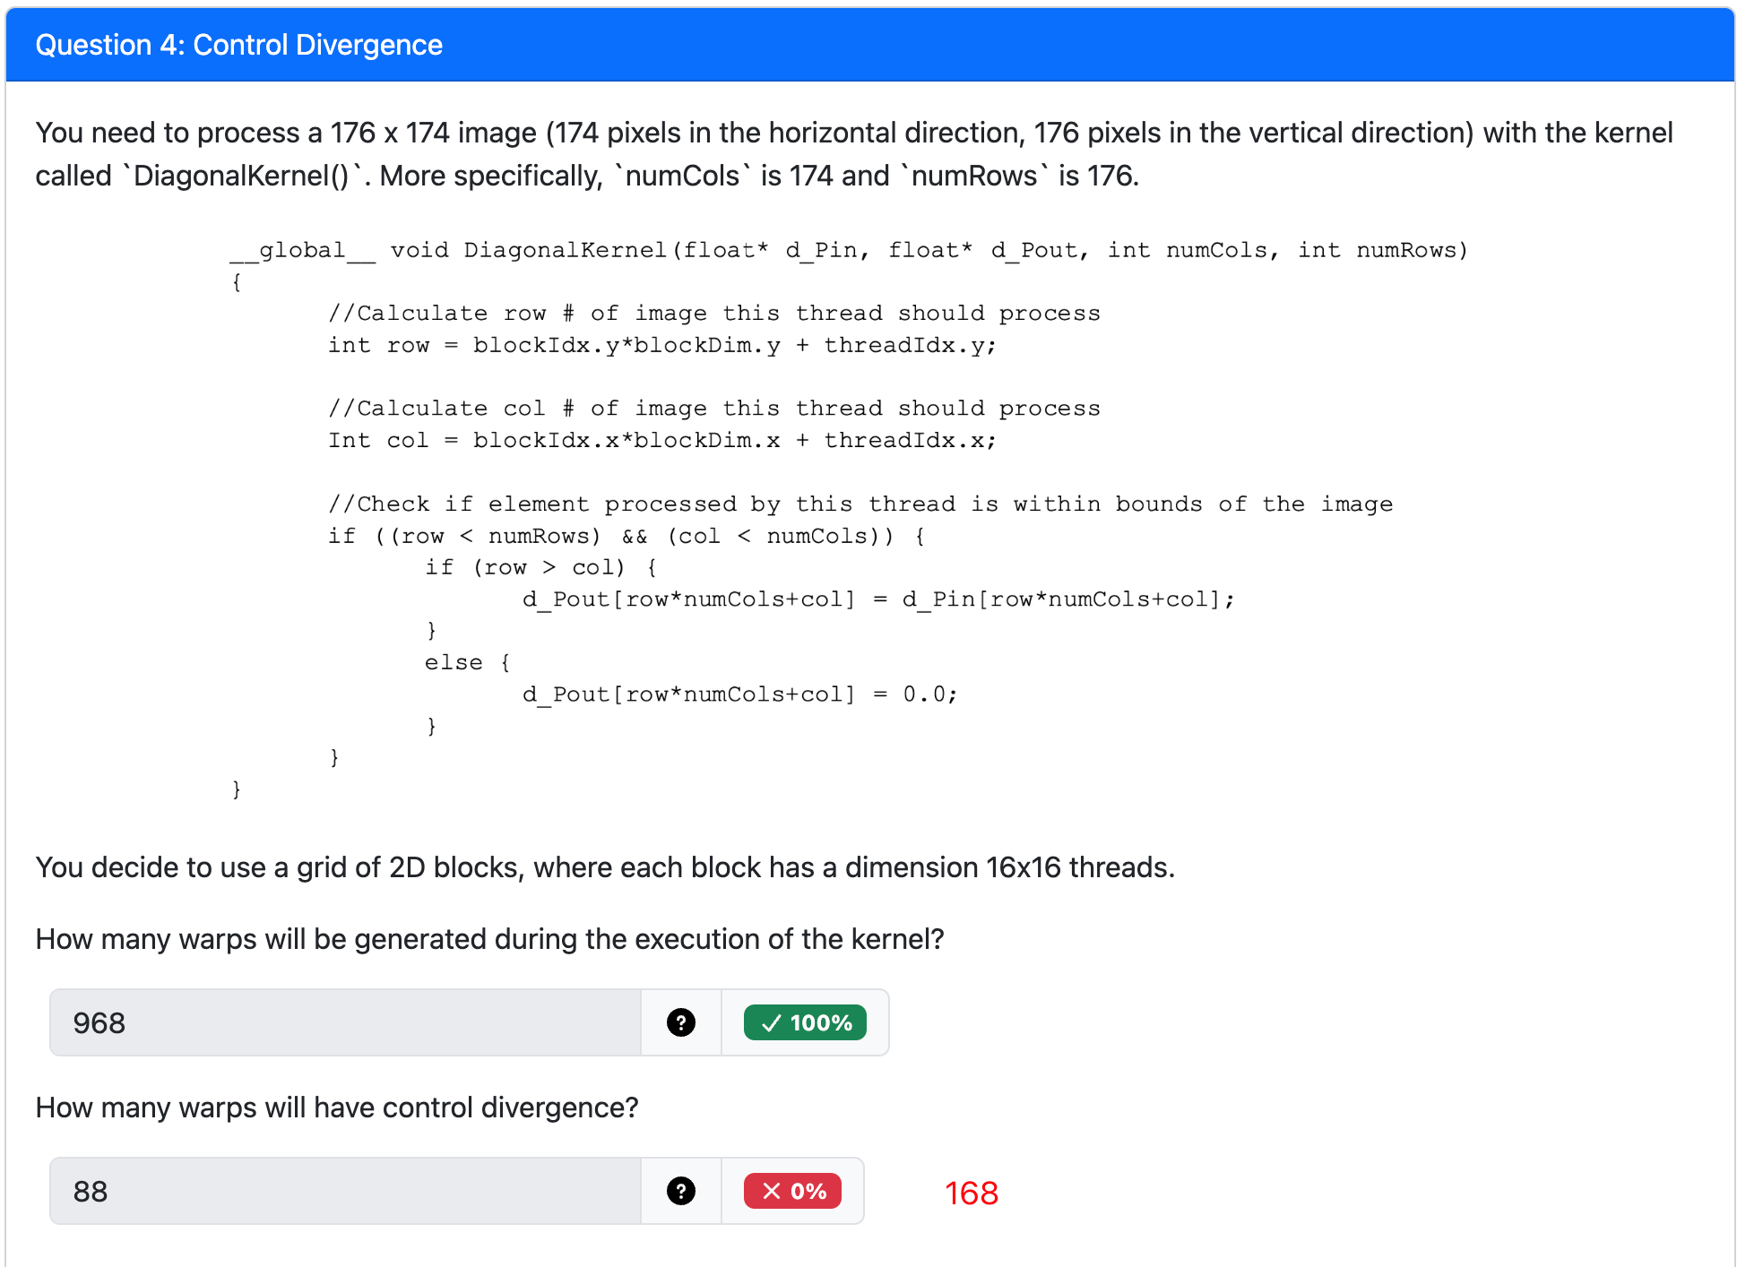
Task: Click the 'else {' code line
Action: [466, 662]
